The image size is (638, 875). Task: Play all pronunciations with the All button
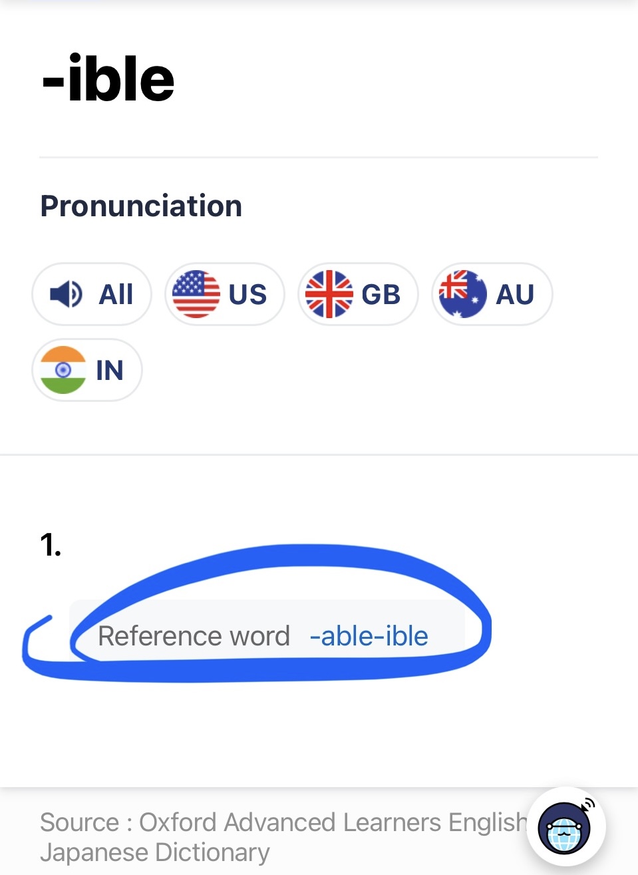tap(92, 294)
